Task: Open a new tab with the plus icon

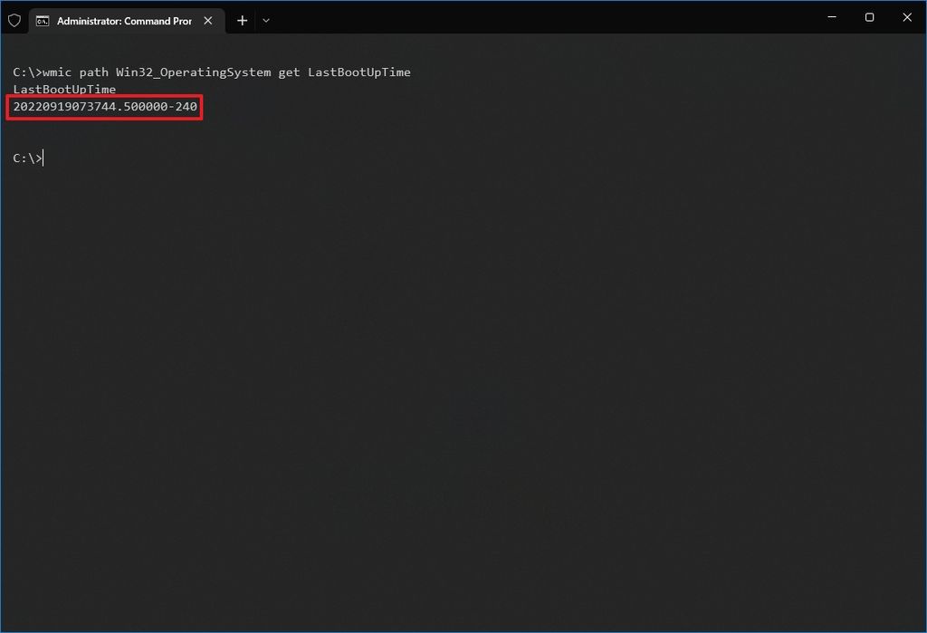Action: pos(241,20)
